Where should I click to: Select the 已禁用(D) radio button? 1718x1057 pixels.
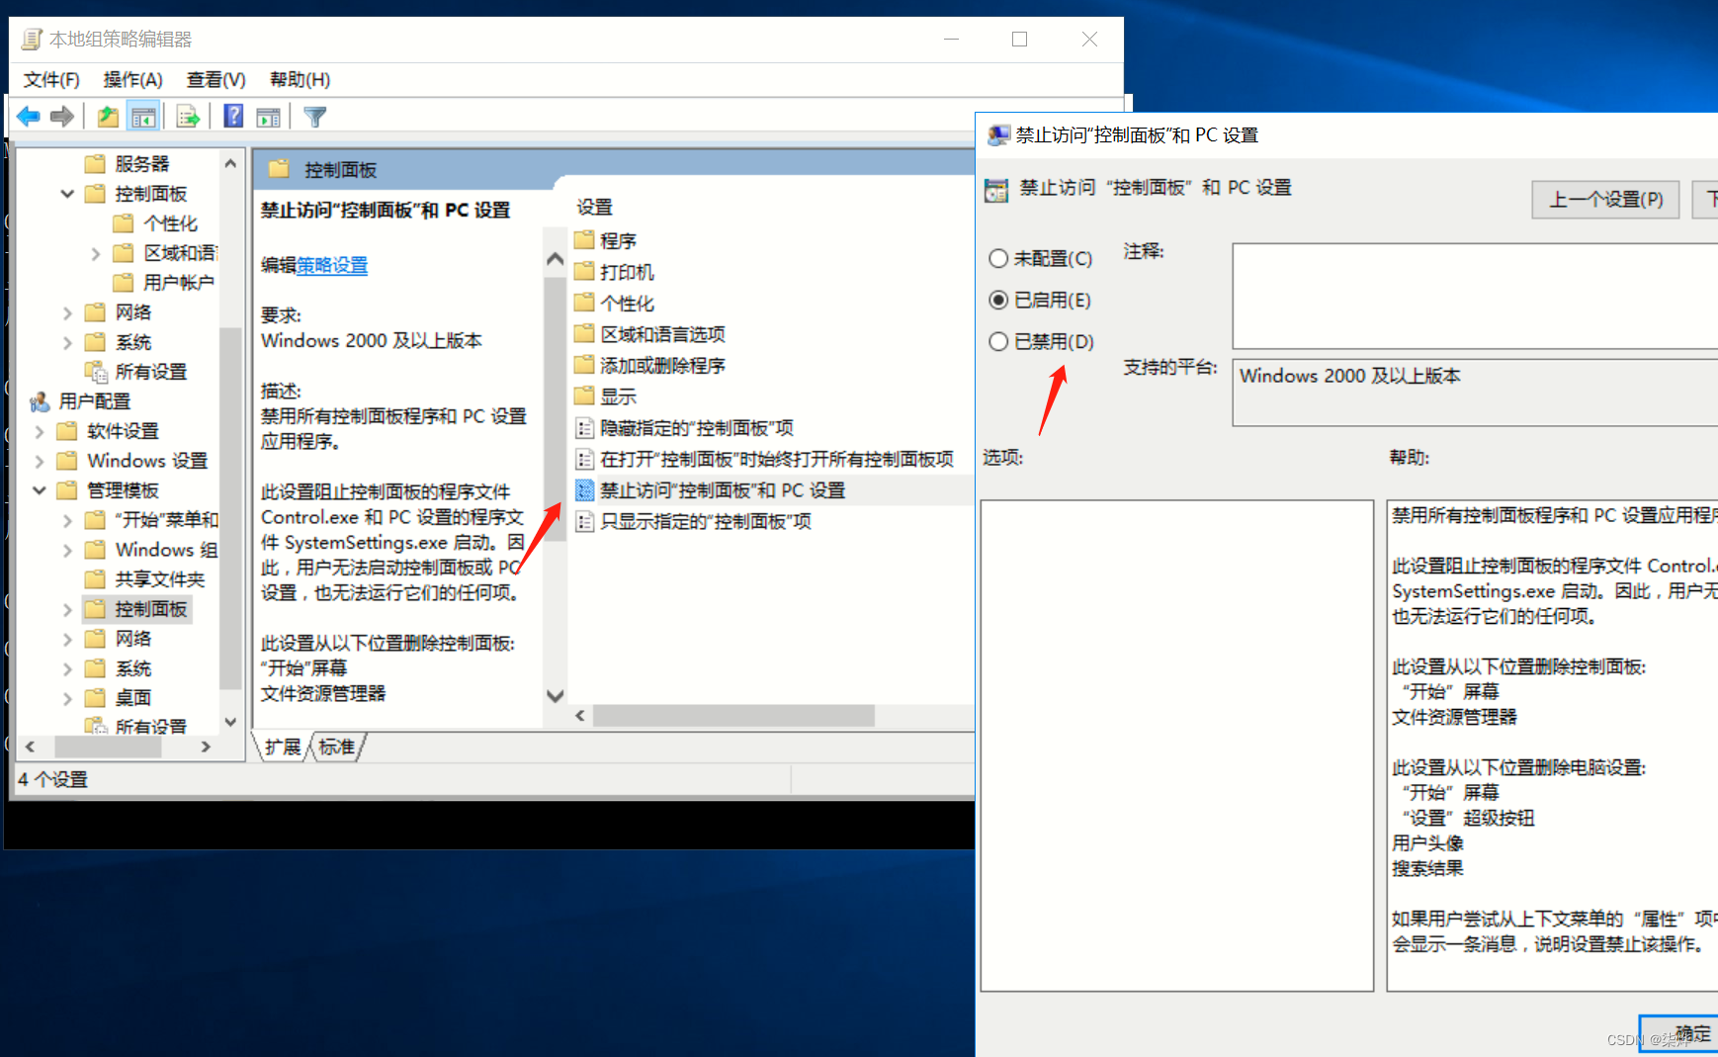click(x=998, y=341)
